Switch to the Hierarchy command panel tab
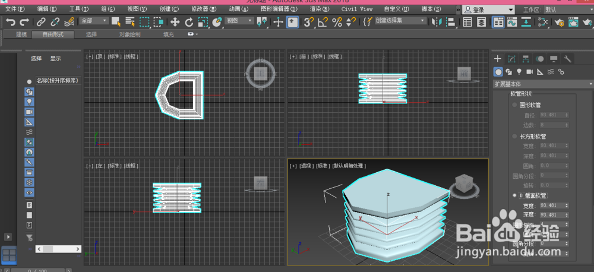The image size is (594, 272). click(526, 59)
